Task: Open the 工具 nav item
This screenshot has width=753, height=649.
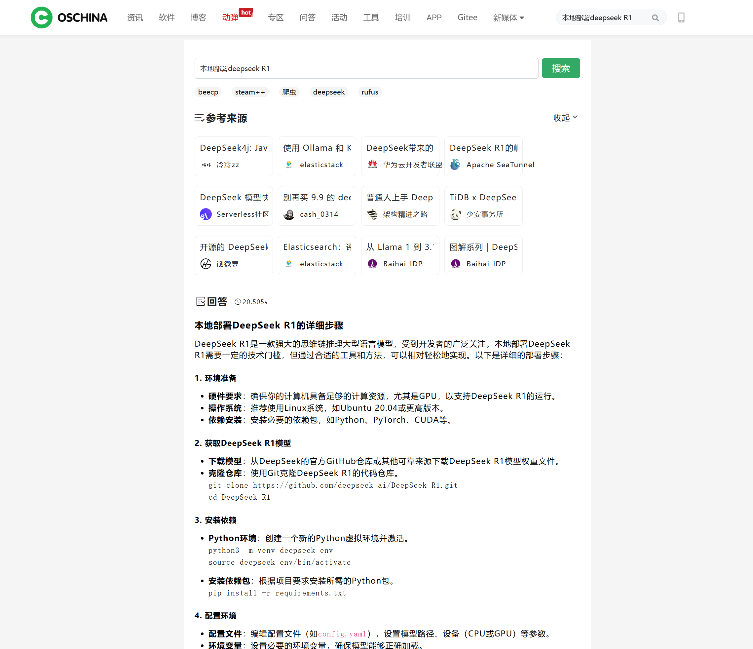Action: click(x=371, y=18)
